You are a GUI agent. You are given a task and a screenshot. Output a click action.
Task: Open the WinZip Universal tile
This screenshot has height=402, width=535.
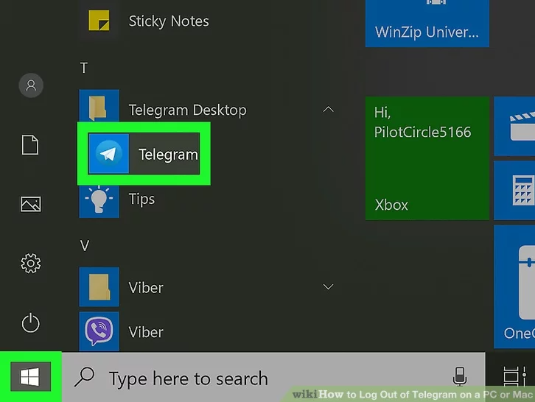[x=427, y=24]
